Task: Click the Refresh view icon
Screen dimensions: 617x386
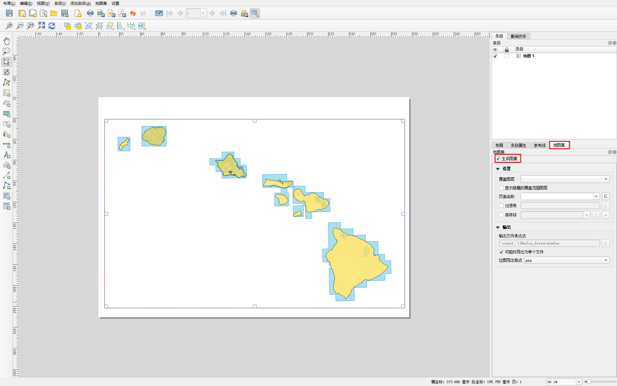Action: [x=52, y=26]
